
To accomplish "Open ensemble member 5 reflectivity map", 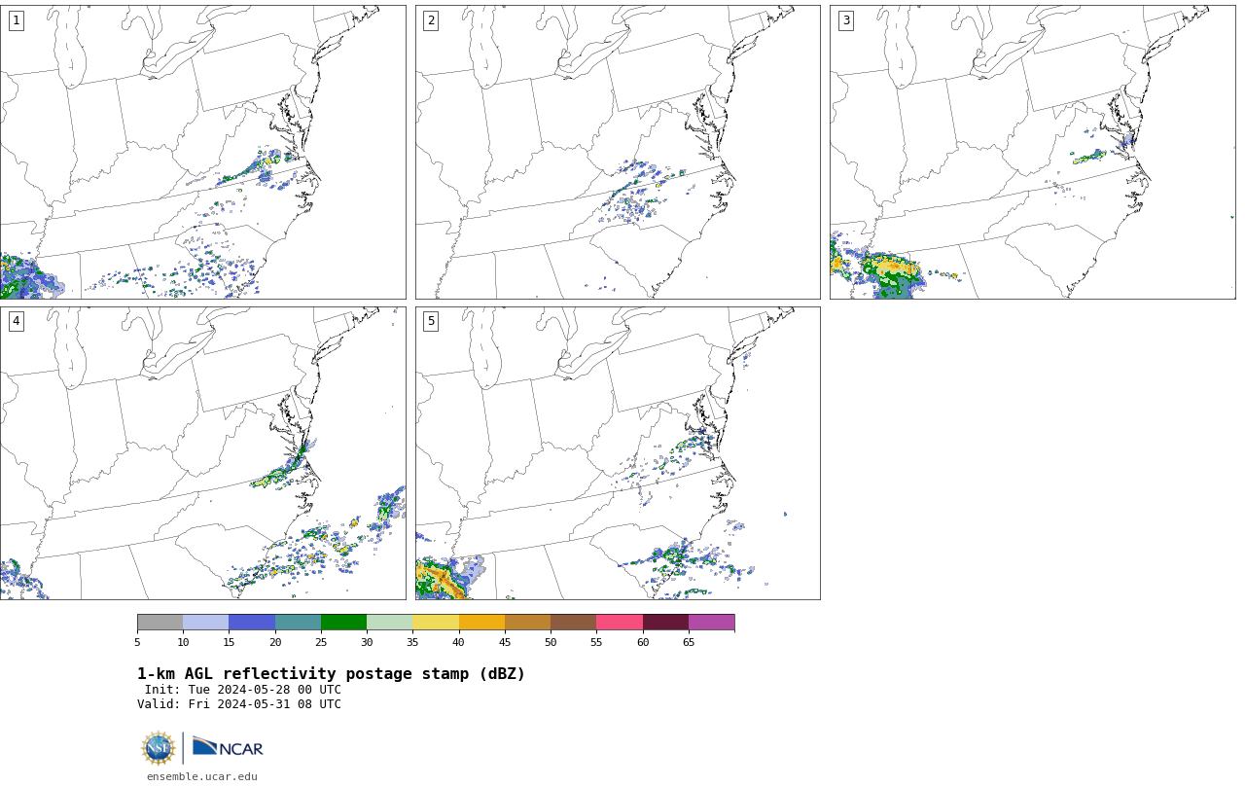I will [x=618, y=453].
